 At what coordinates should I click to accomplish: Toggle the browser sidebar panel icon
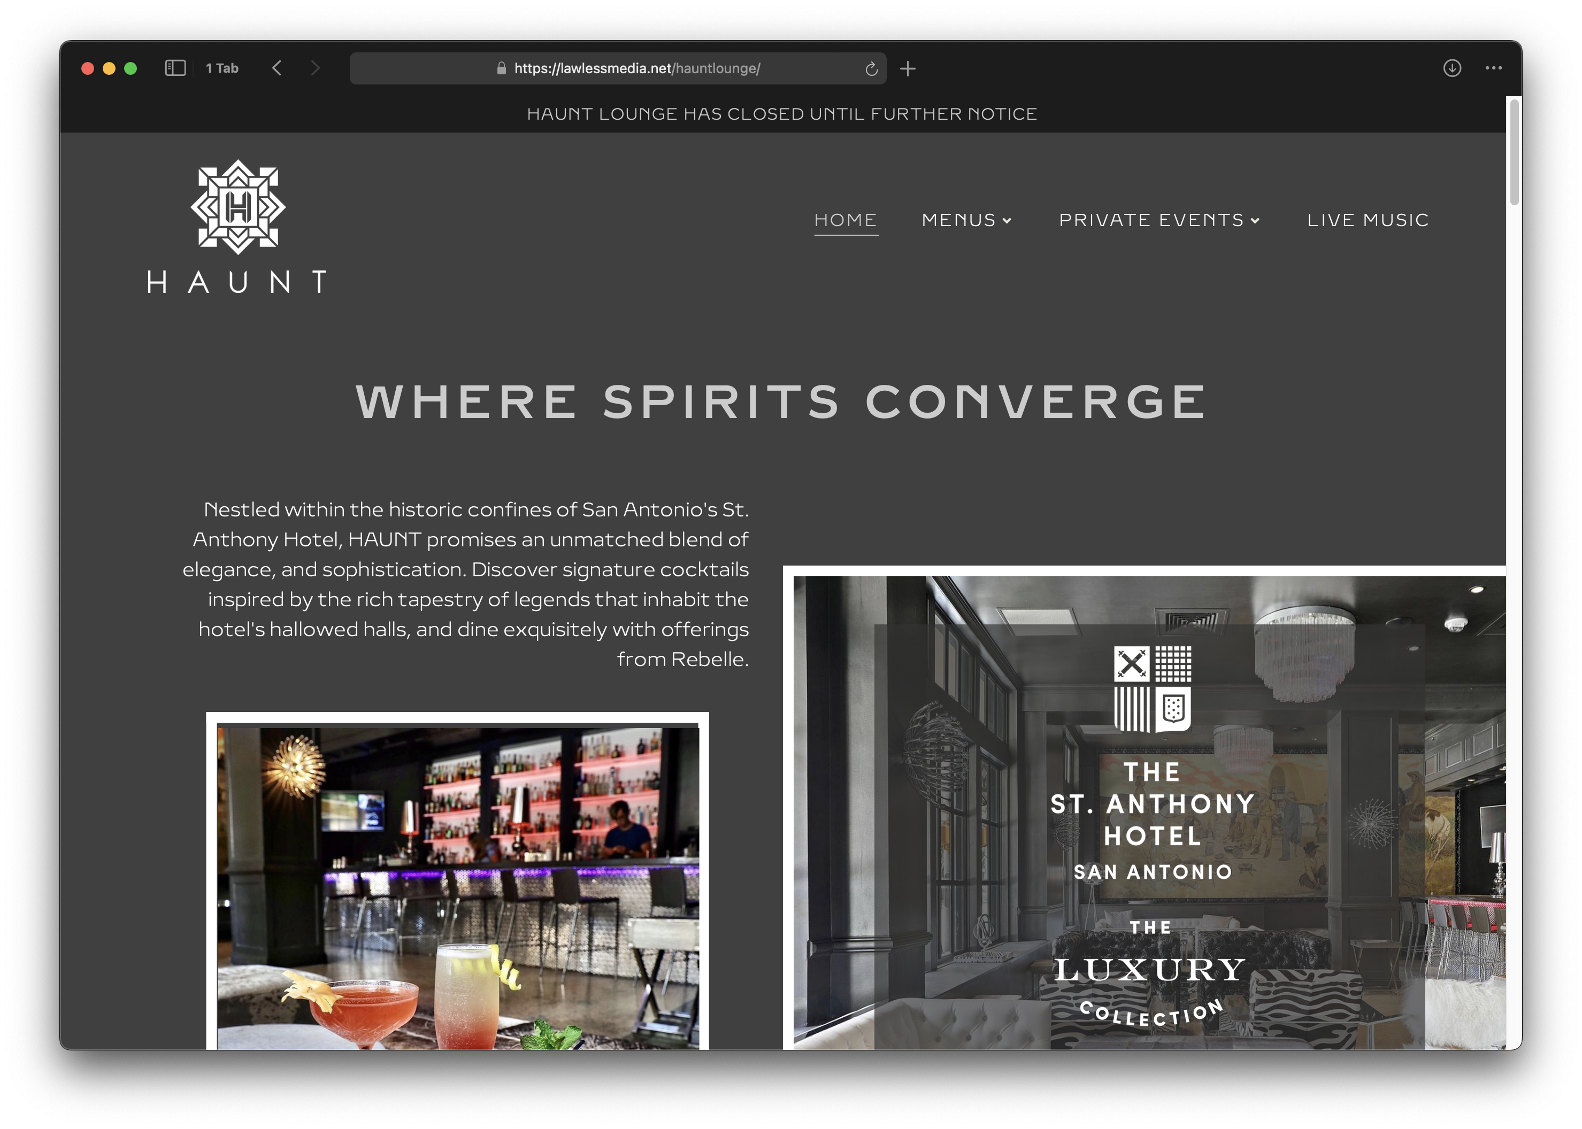(174, 68)
